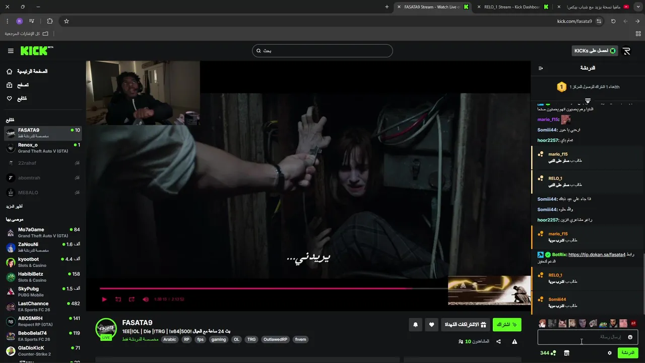Click the FASATA9 live avatar
This screenshot has height=363, width=645.
(106, 330)
